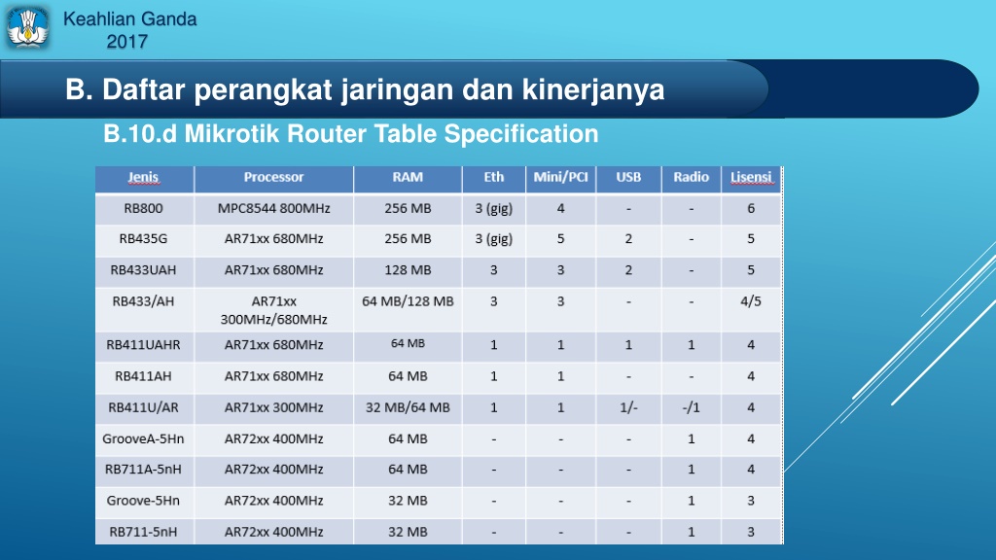Click the 'Jenis' column header
Viewport: 996px width, 560px height.
click(x=144, y=178)
